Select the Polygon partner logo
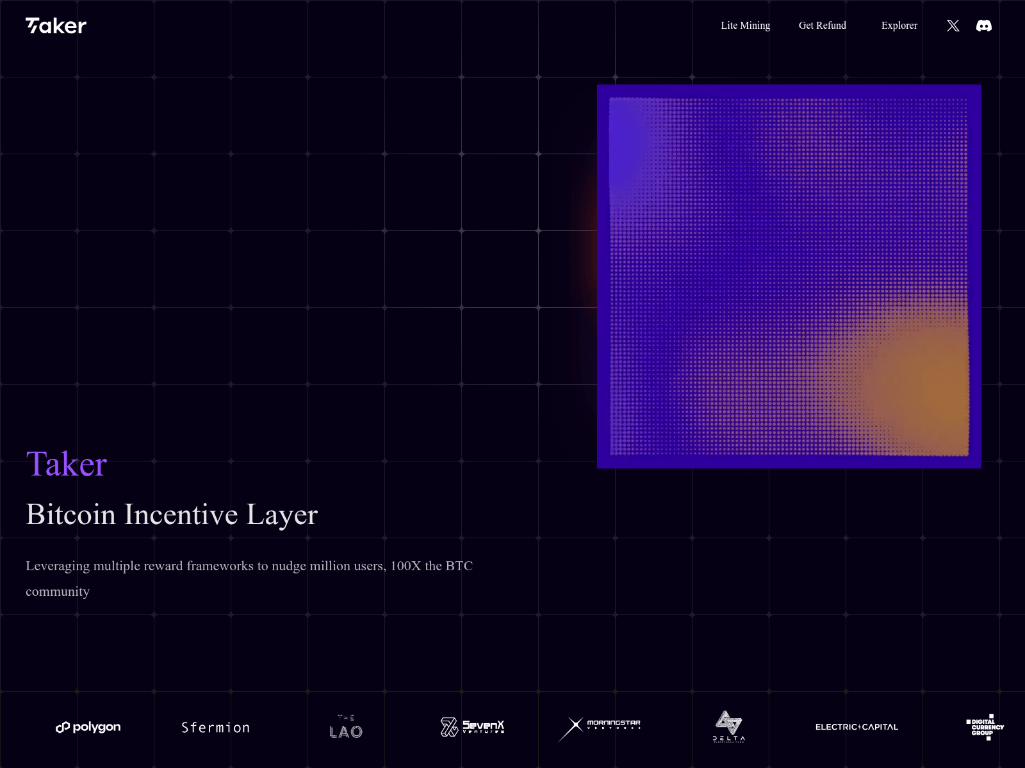The image size is (1025, 768). (88, 727)
